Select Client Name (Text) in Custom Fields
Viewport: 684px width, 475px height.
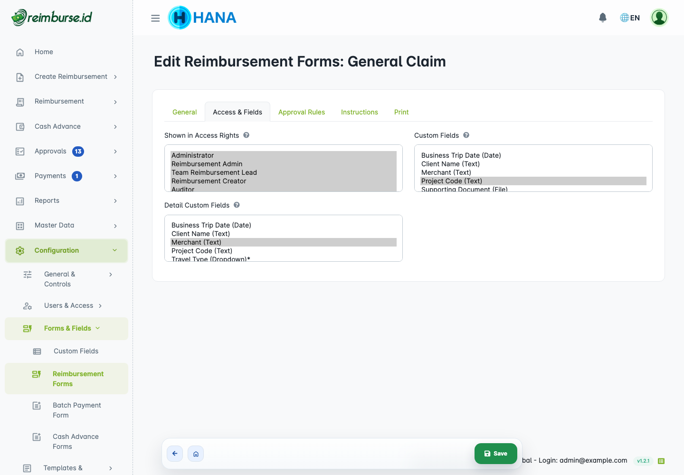[533, 164]
